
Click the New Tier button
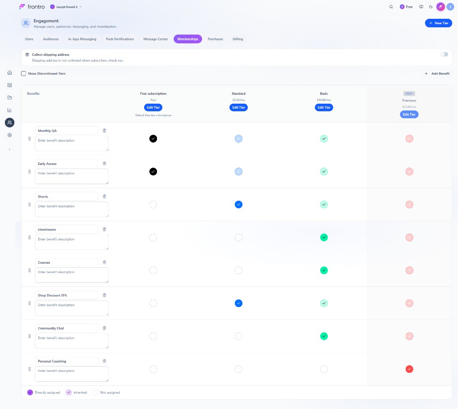click(438, 23)
